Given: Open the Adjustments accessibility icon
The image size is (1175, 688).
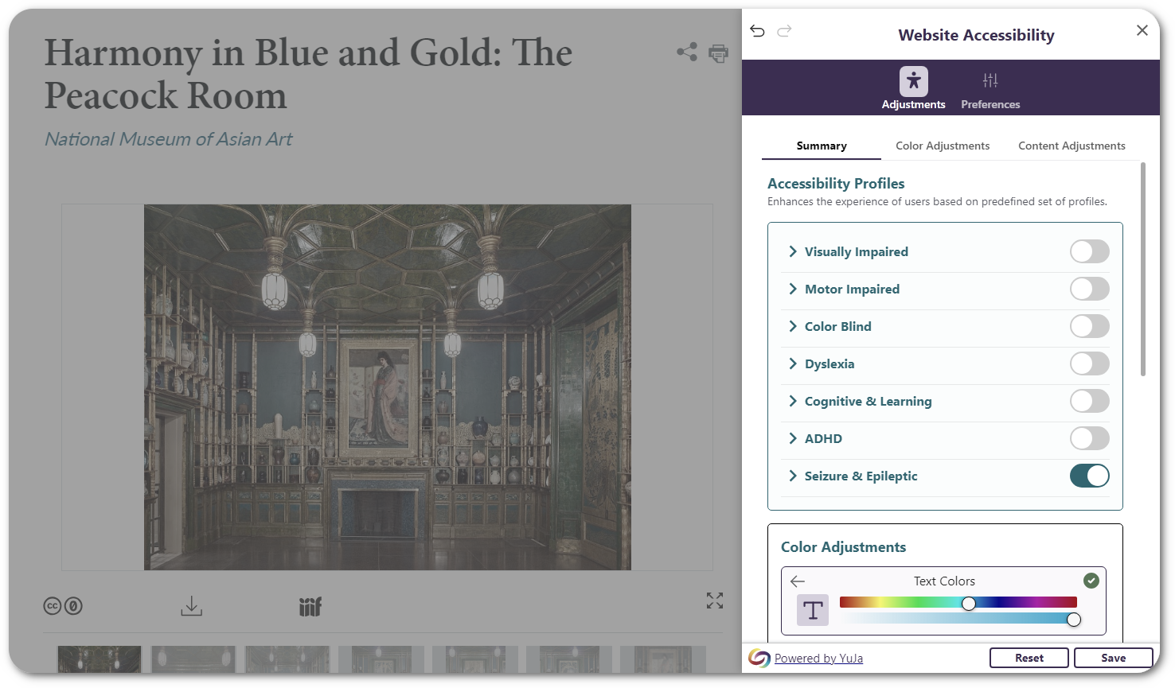Looking at the screenshot, I should [x=913, y=82].
